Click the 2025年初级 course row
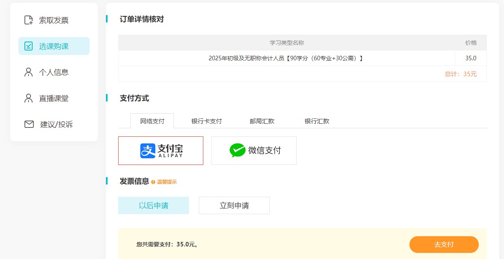The image size is (504, 259). point(286,58)
